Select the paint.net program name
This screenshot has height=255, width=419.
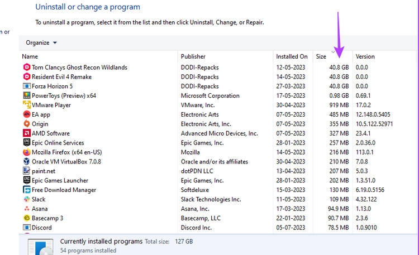coord(44,171)
